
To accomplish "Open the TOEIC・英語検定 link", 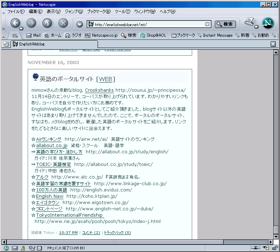I will 54,164.
